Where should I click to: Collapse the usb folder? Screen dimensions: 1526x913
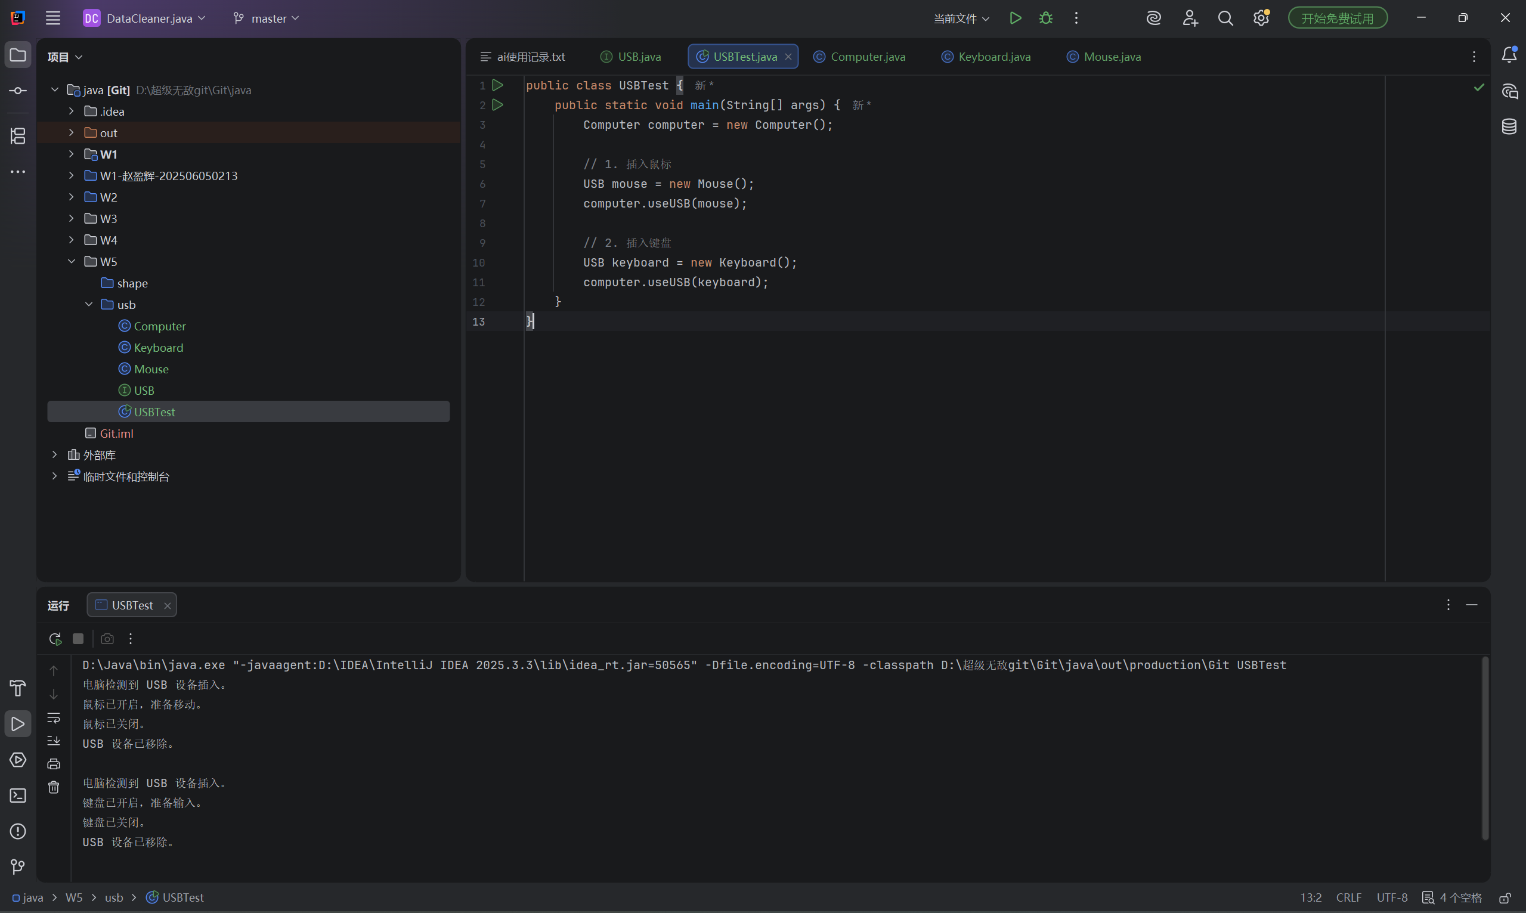(x=89, y=305)
